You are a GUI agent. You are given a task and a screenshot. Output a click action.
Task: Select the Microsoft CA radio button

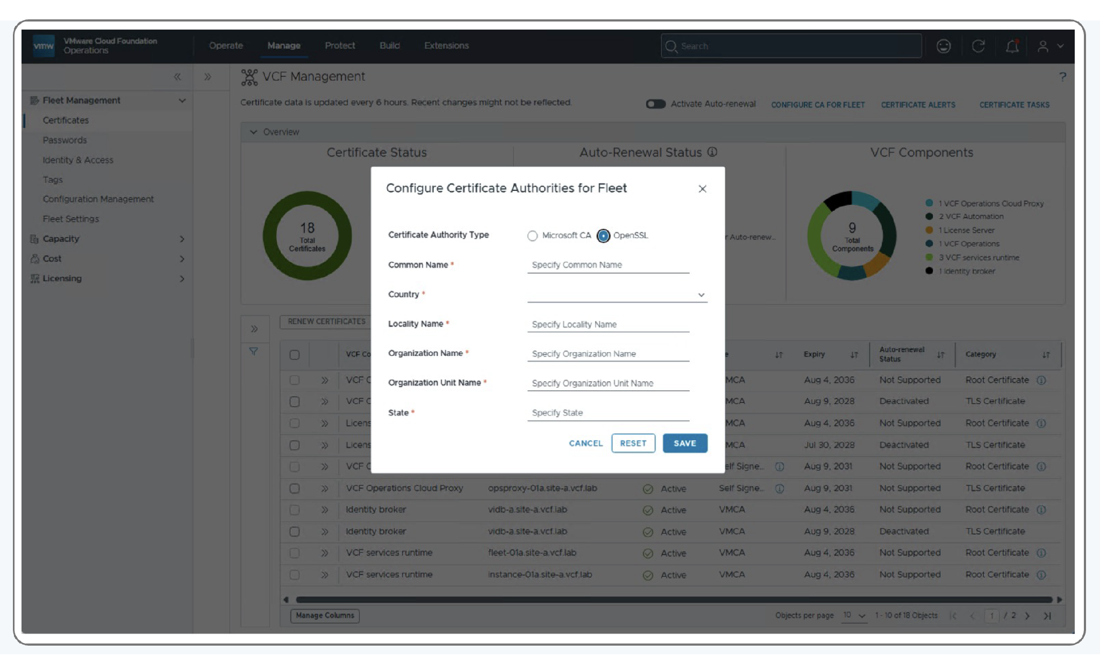point(532,236)
